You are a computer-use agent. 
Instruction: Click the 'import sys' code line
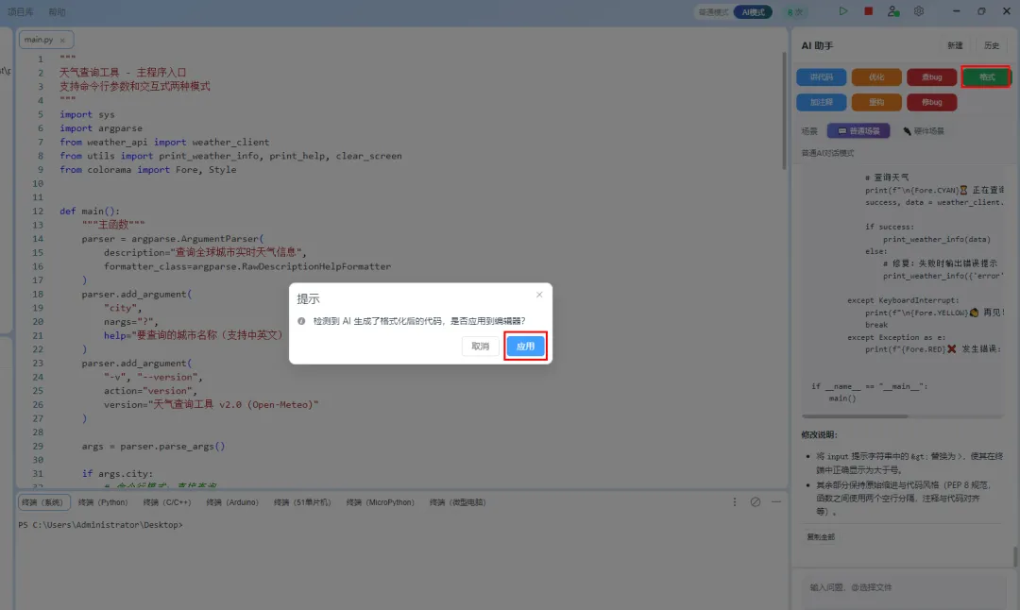pyautogui.click(x=87, y=114)
